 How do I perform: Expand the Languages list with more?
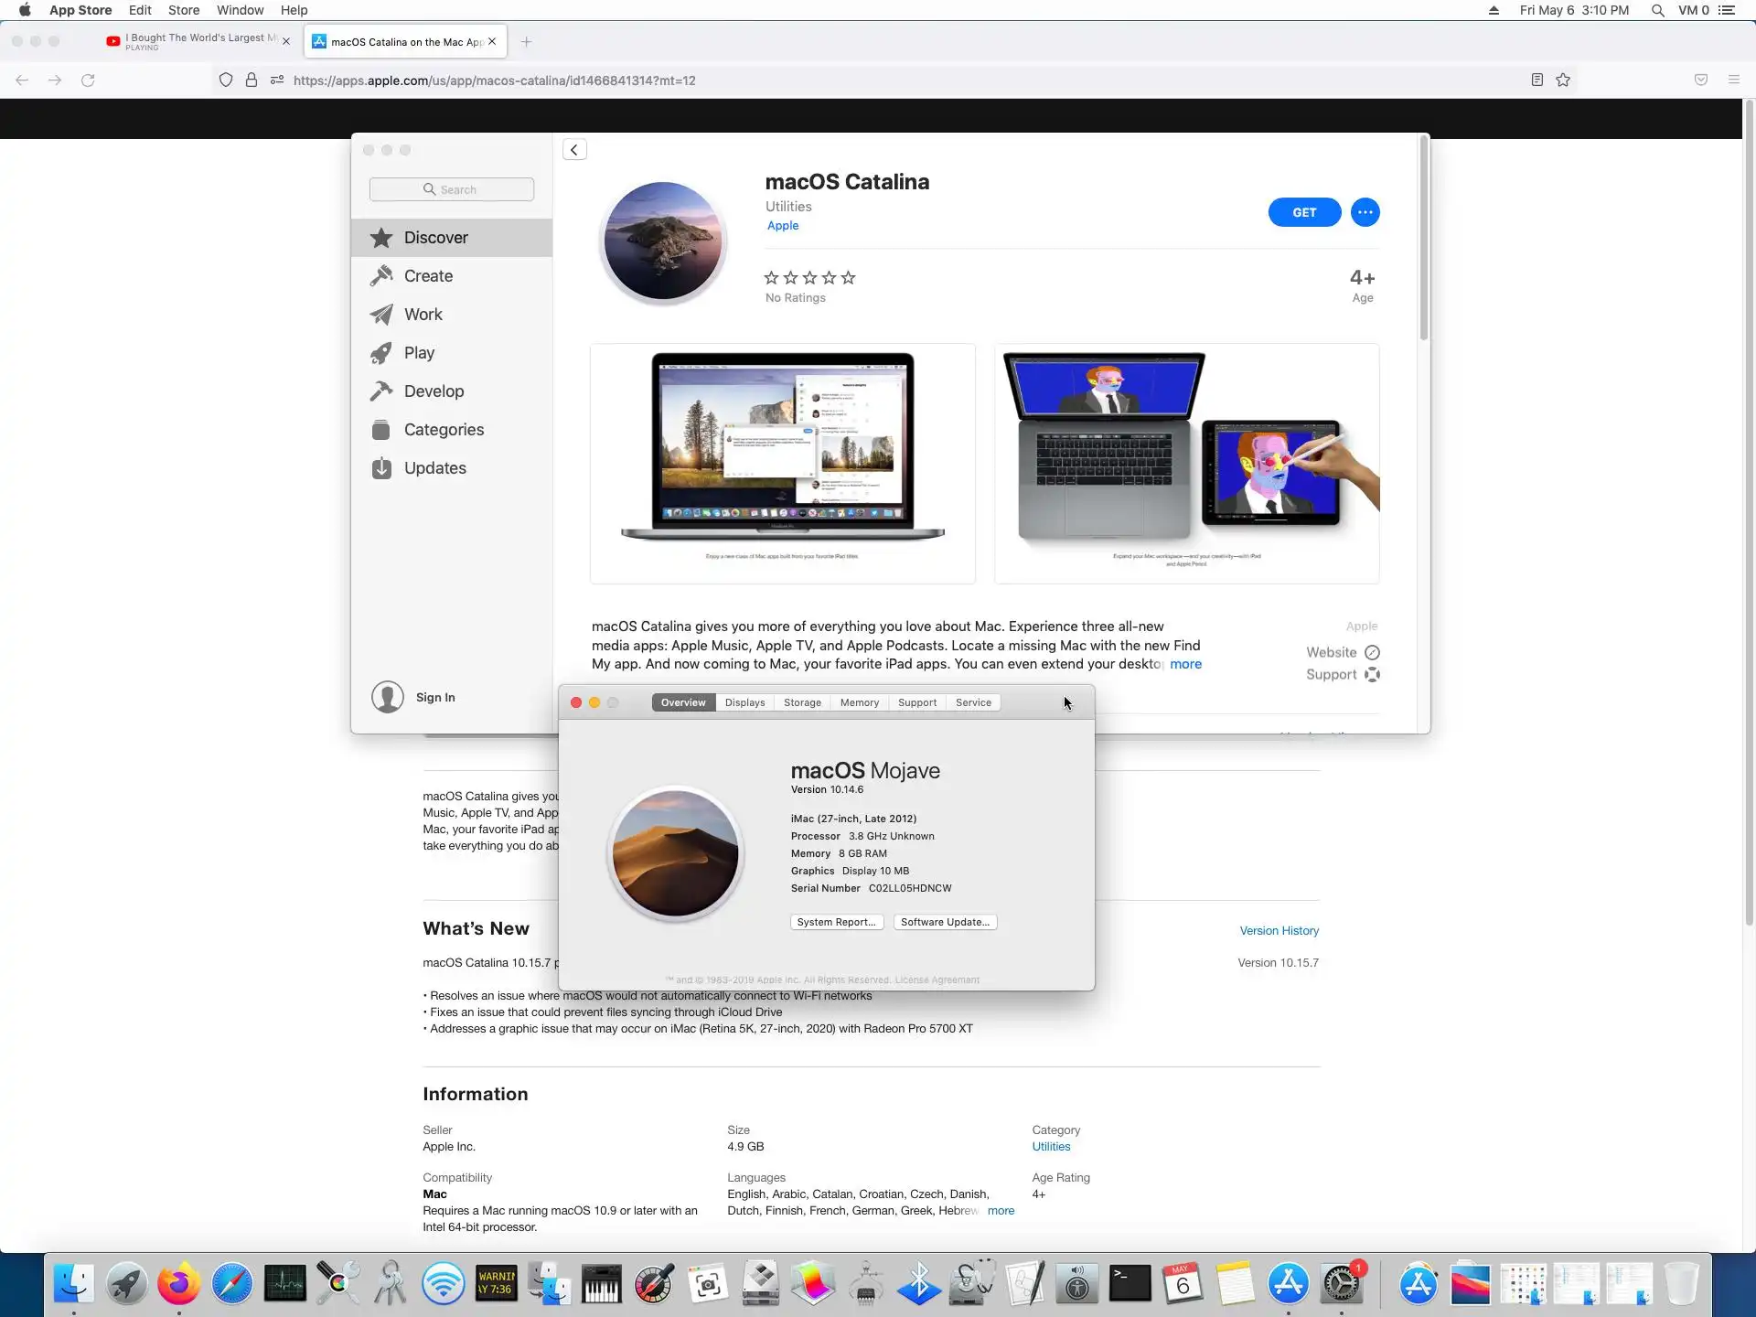1001,1211
